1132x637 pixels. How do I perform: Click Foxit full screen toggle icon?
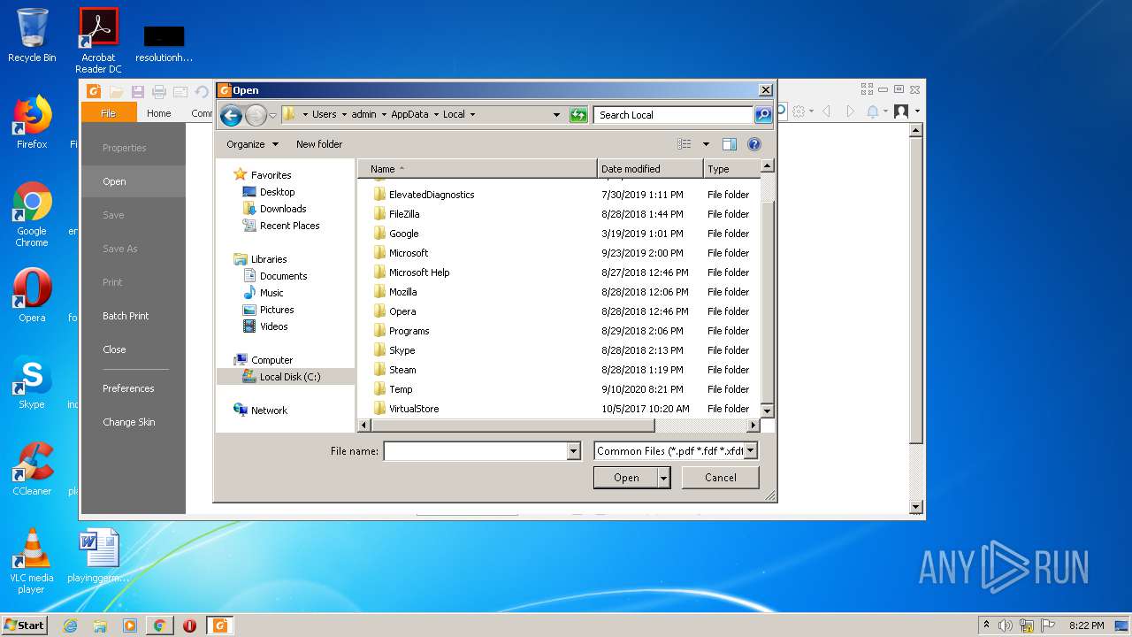click(867, 89)
